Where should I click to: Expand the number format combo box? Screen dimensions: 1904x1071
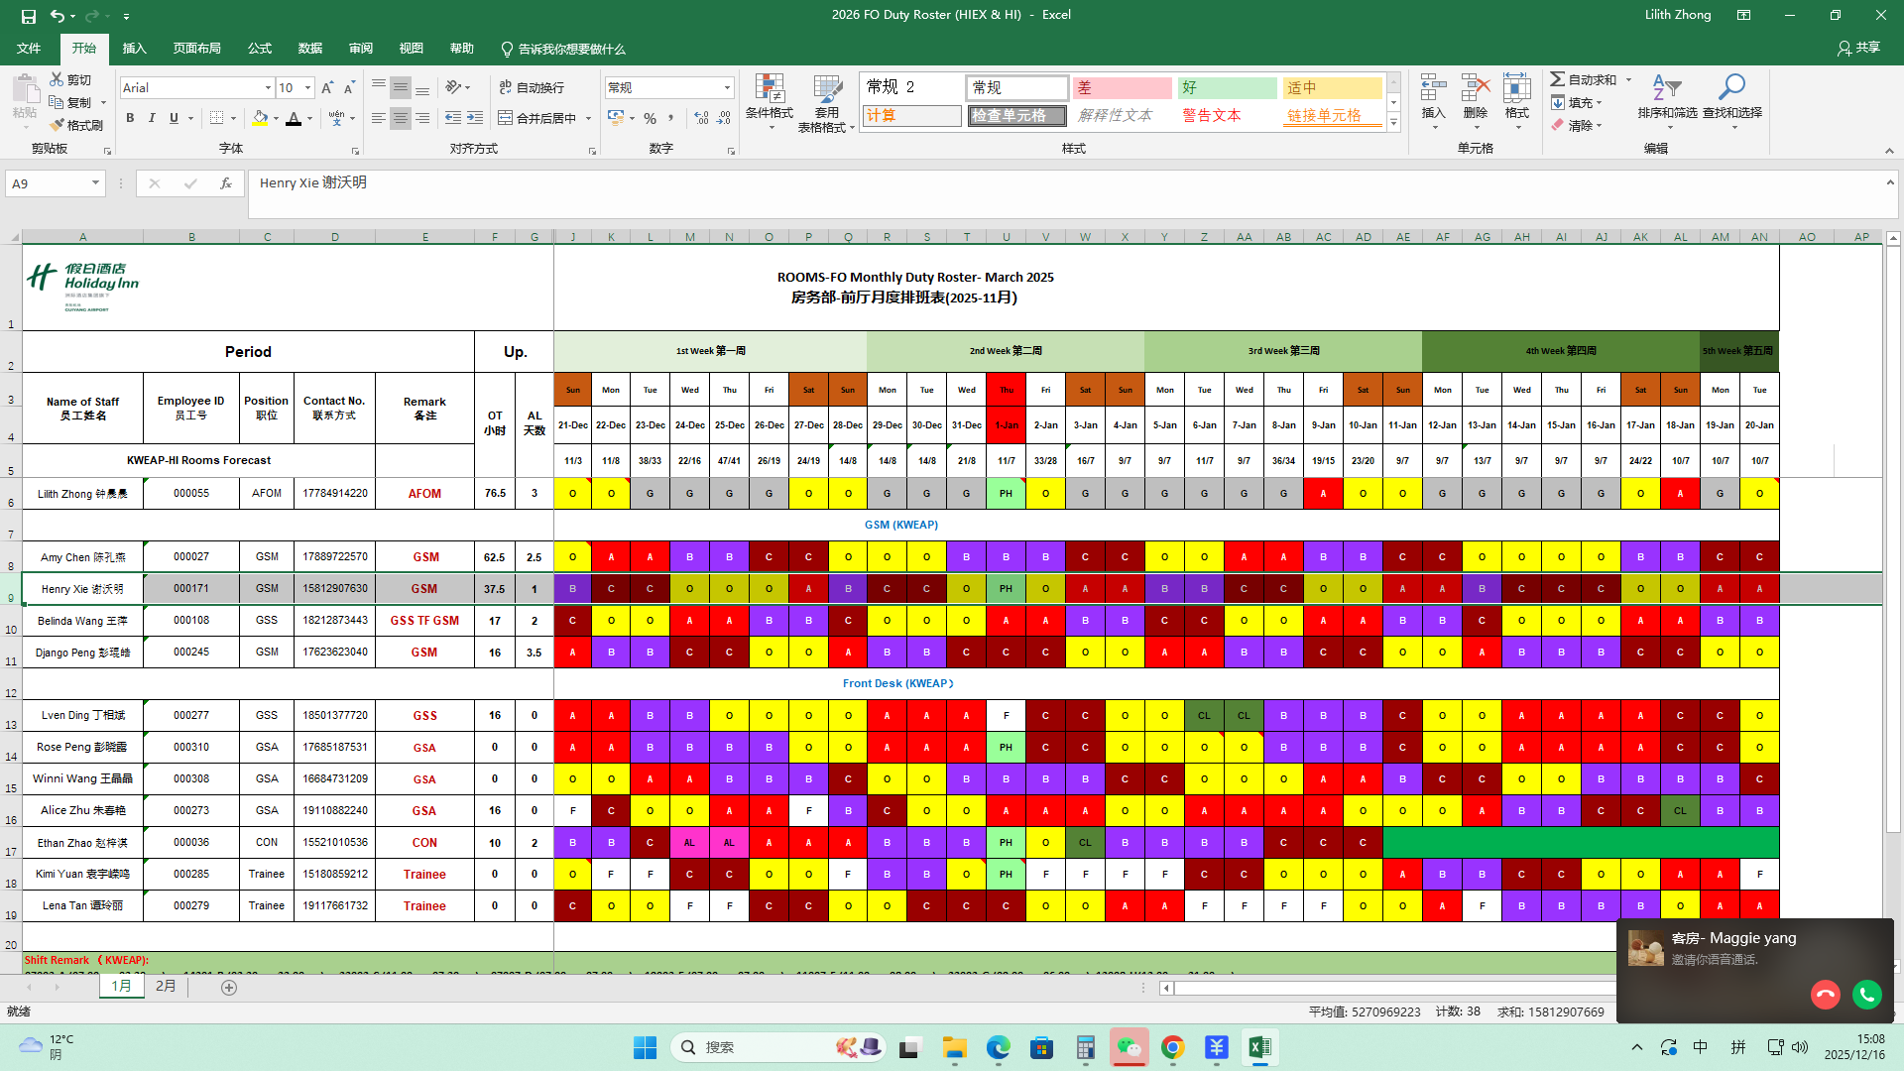727,87
